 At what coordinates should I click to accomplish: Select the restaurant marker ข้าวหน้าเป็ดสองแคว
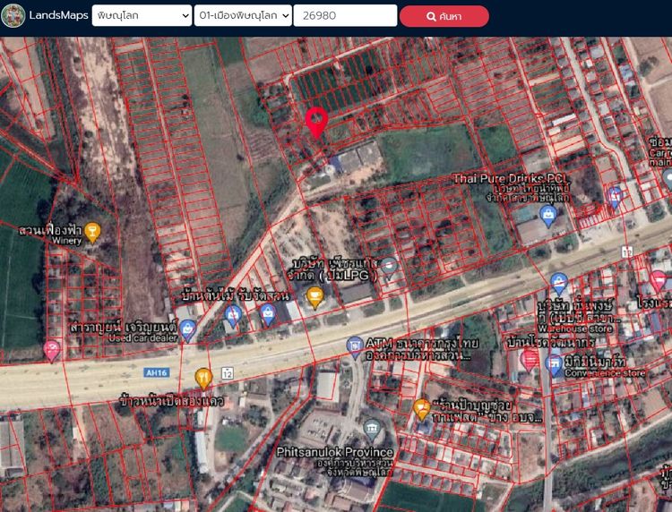click(203, 379)
